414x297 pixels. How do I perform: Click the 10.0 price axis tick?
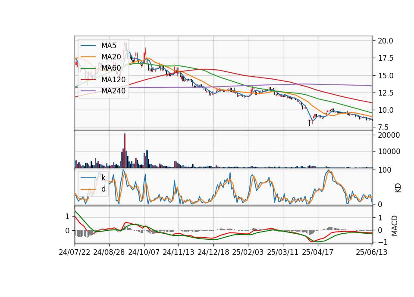click(x=386, y=110)
